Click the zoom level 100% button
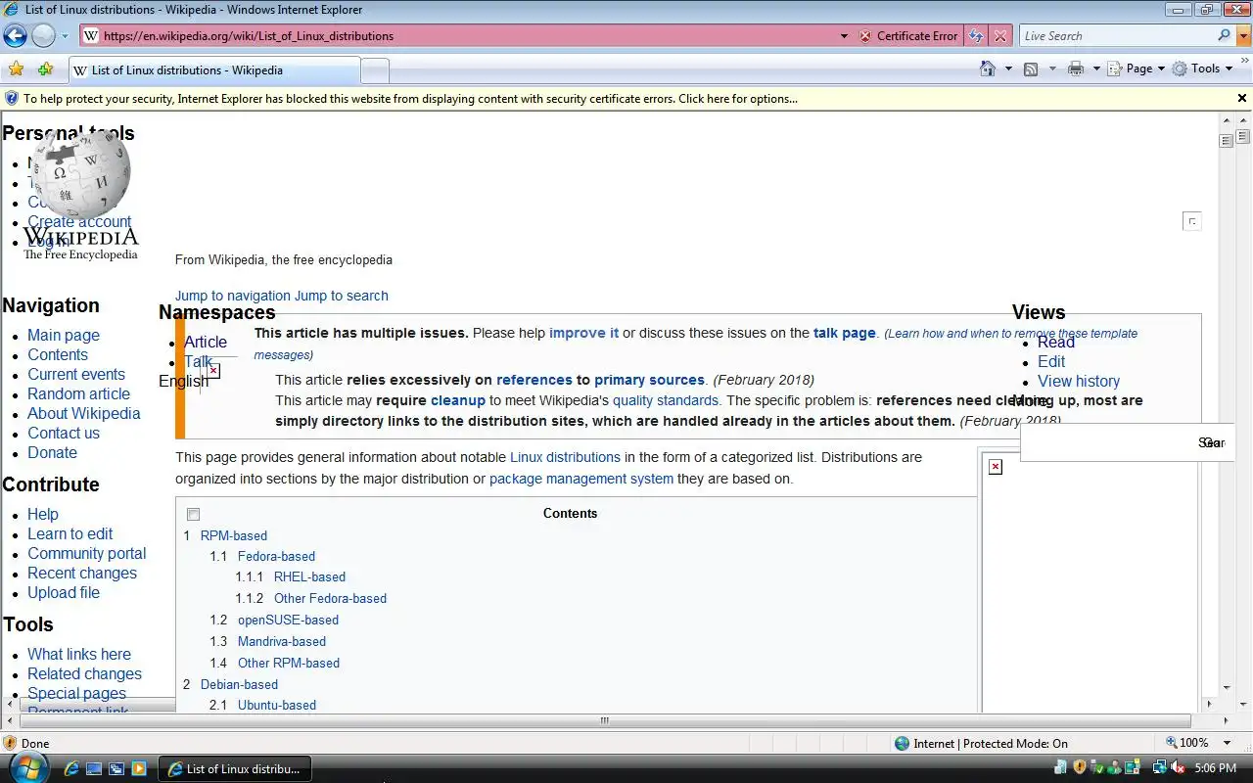The height and width of the screenshot is (783, 1253). point(1186,743)
